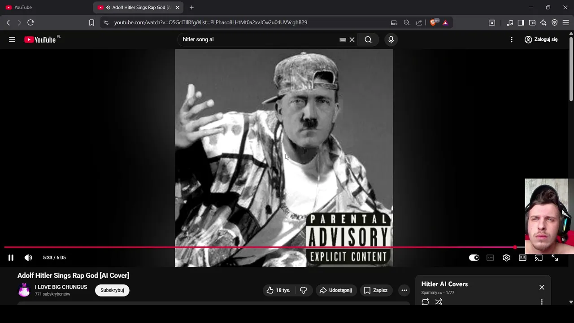This screenshot has height=323, width=574.
Task: Open the media control music note icon
Action: 510,22
